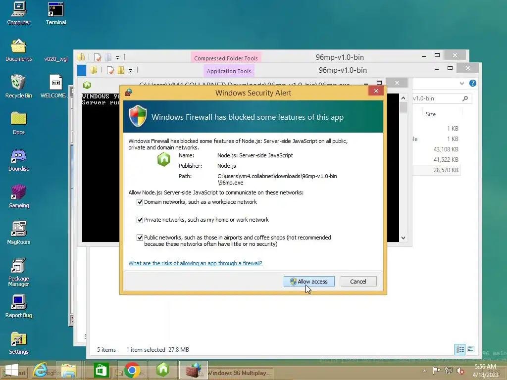The image size is (507, 380).
Task: Click the muted volume tray icon
Action: pos(460,371)
